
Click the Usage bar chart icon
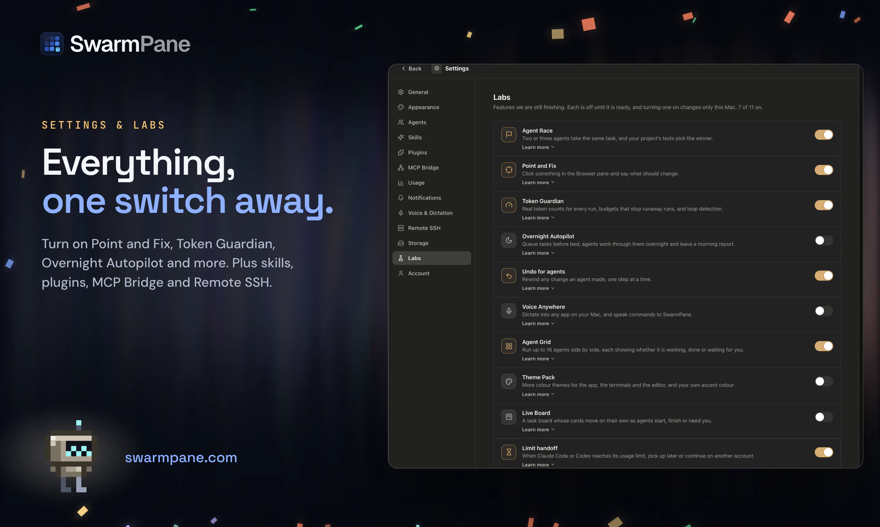tap(401, 182)
